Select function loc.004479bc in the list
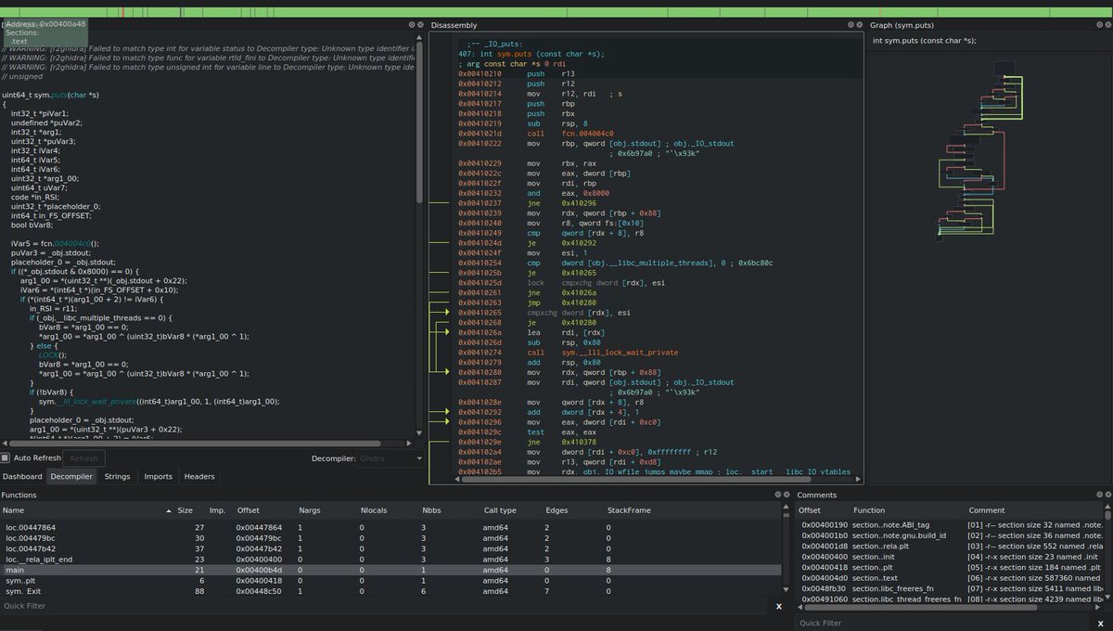This screenshot has height=631, width=1113. (392, 537)
